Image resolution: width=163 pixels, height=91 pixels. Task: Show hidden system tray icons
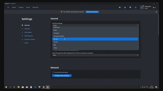[141, 87]
